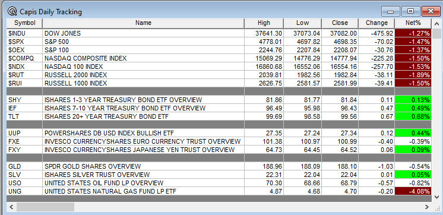
Task: Click the Russell 2000 -1.89% Net cell
Action: tap(413, 75)
